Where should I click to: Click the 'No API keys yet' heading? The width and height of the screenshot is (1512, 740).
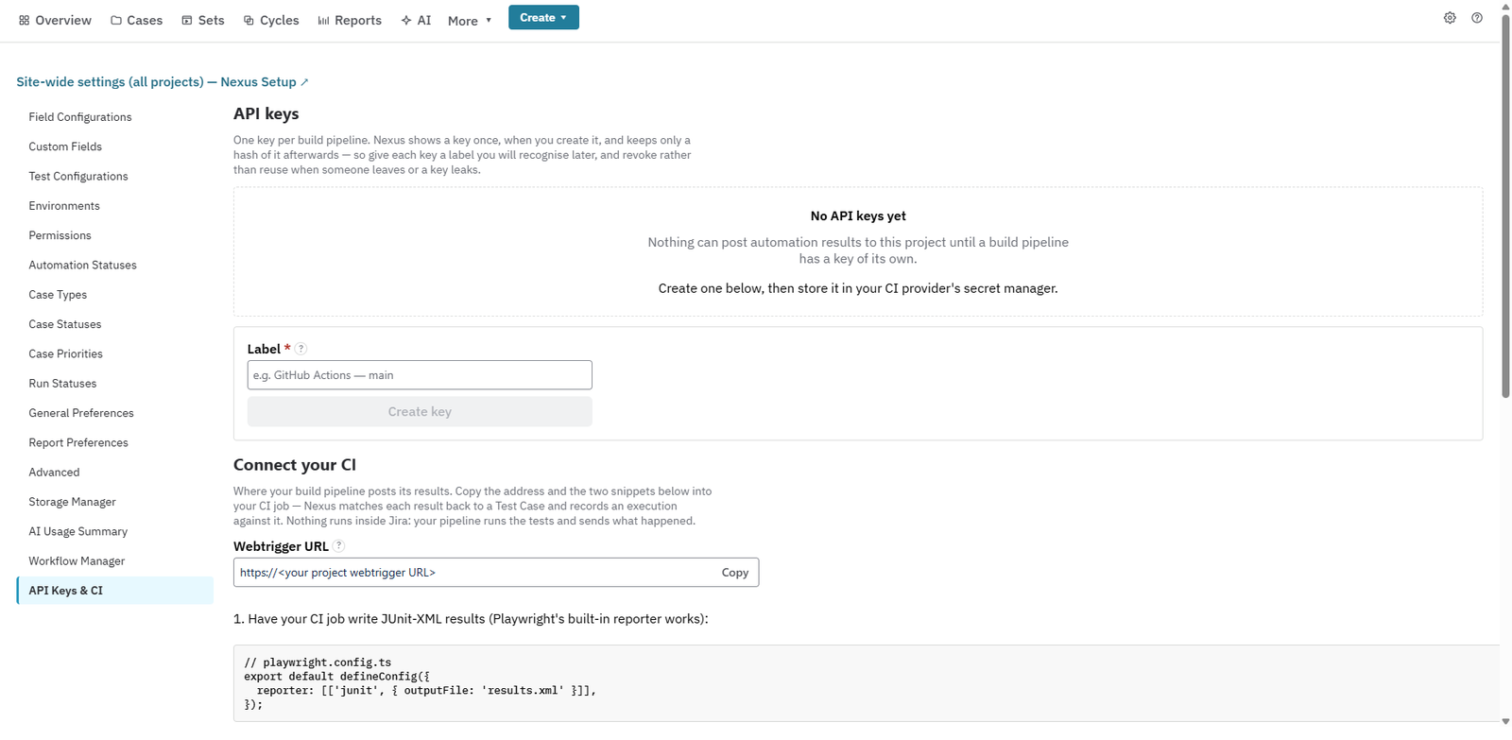coord(858,216)
